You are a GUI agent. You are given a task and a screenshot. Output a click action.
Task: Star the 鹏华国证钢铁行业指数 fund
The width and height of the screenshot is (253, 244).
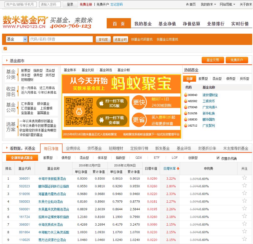point(245,185)
